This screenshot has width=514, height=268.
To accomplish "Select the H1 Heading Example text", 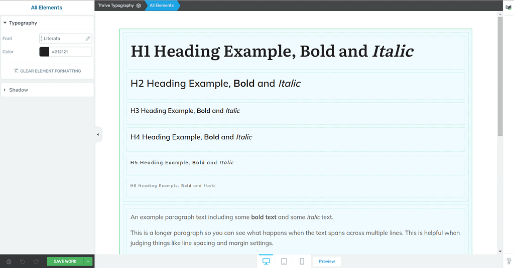I will click(272, 52).
